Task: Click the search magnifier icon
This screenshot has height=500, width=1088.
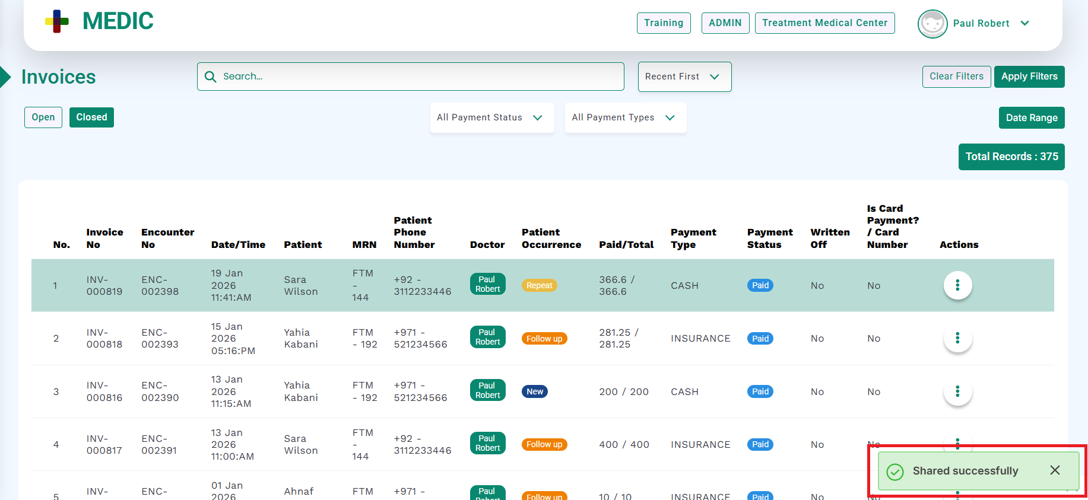Action: (x=210, y=77)
